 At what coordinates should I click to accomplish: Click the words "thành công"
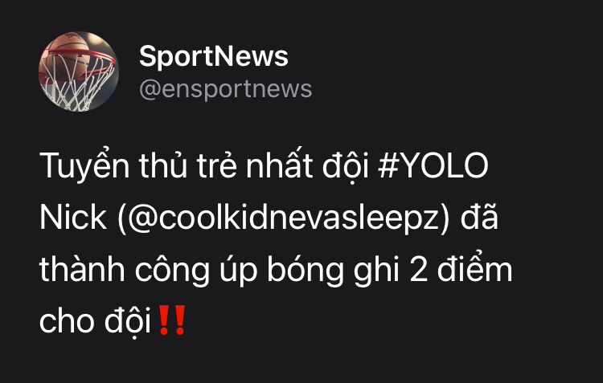[x=124, y=269]
